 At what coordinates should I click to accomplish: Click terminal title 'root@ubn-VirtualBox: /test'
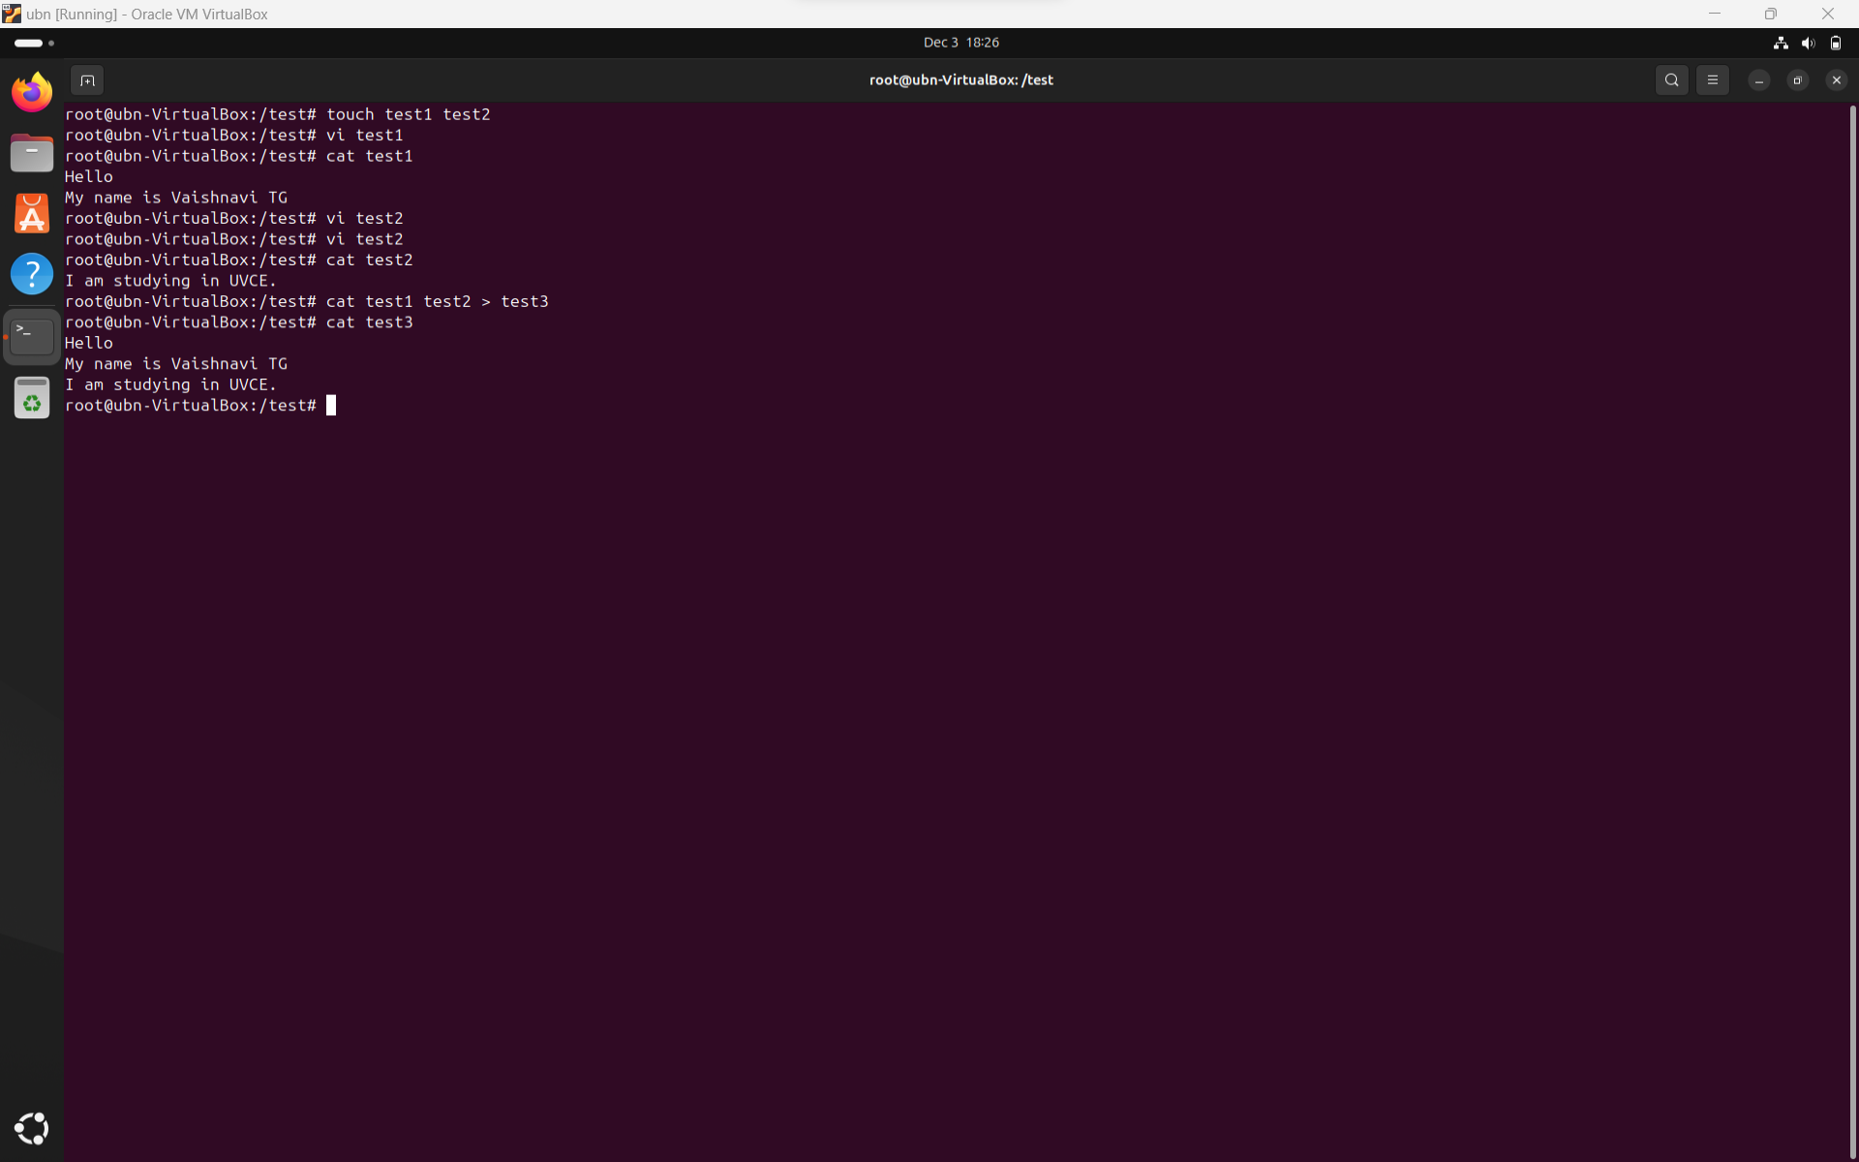click(x=960, y=80)
